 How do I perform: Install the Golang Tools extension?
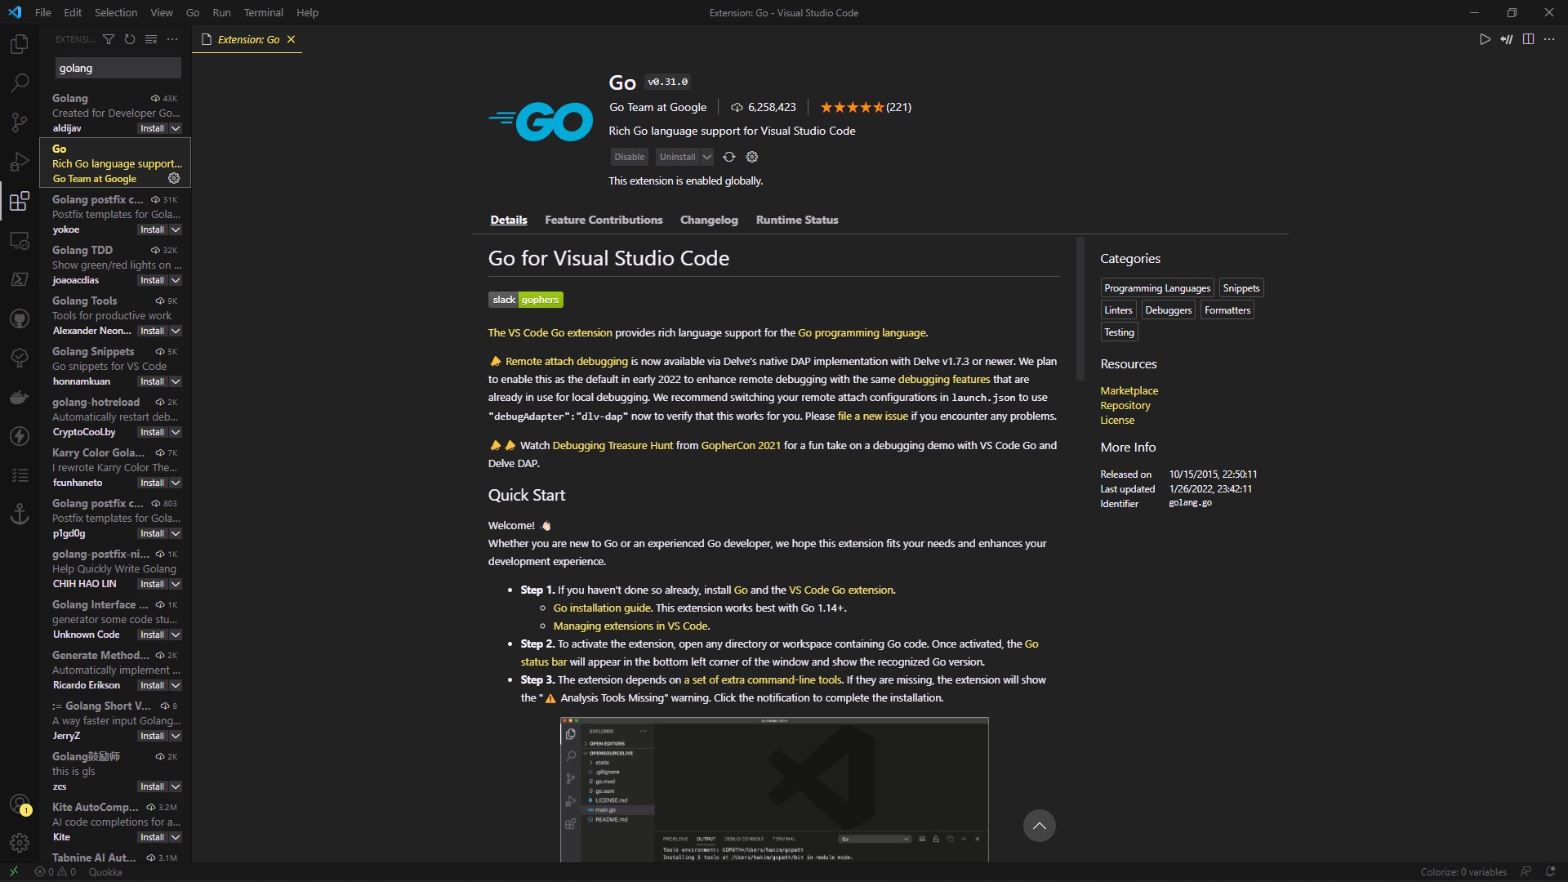point(152,331)
